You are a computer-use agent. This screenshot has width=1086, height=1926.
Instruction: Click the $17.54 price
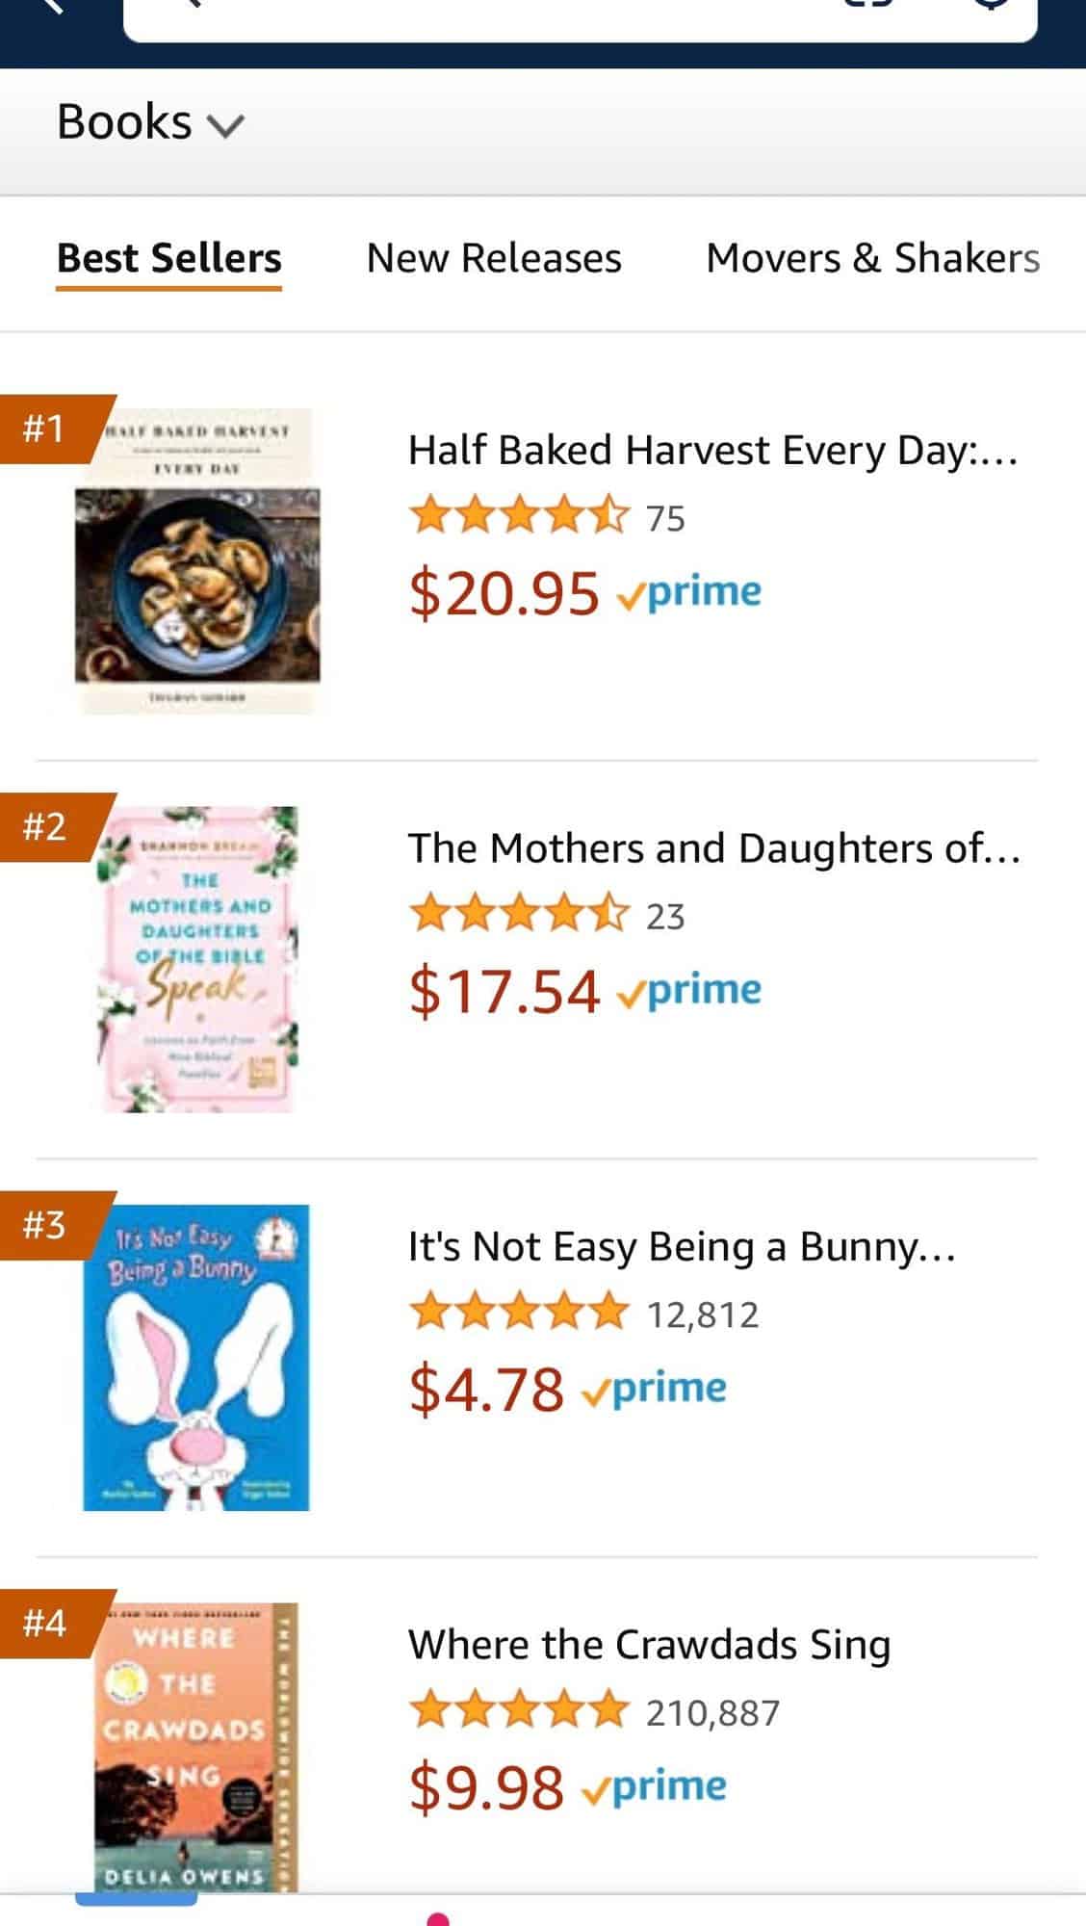(504, 991)
